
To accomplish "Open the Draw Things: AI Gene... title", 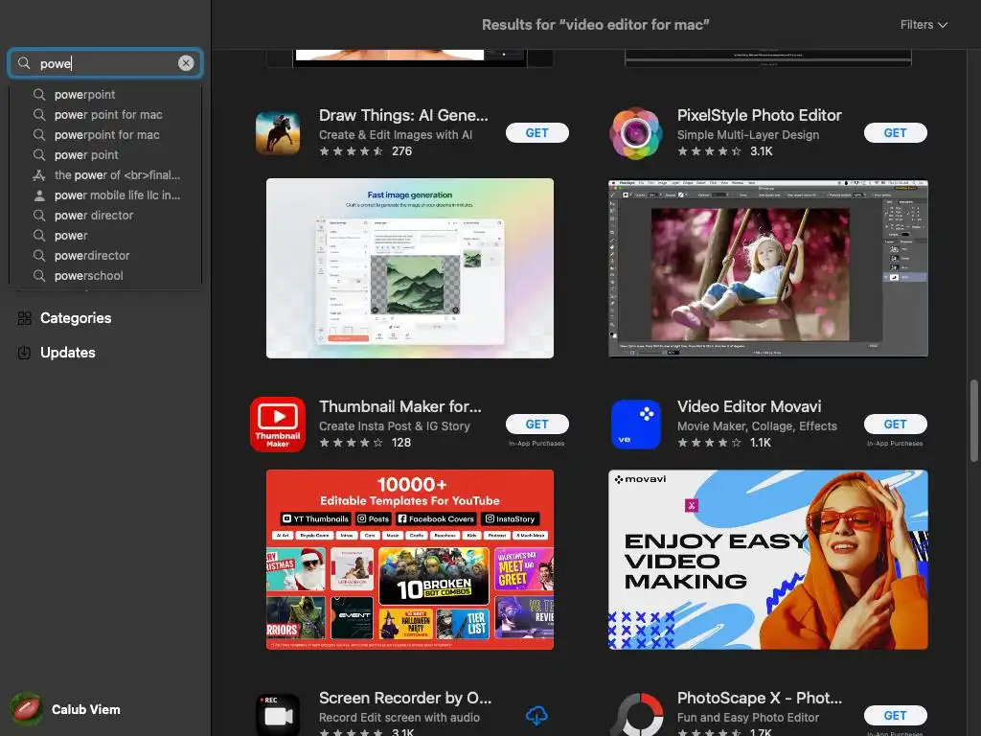I will pyautogui.click(x=403, y=115).
